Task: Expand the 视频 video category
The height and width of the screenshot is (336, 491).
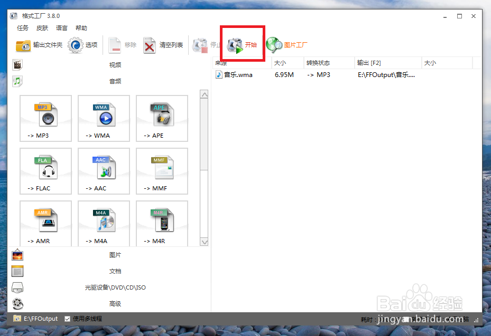Action: [x=115, y=64]
